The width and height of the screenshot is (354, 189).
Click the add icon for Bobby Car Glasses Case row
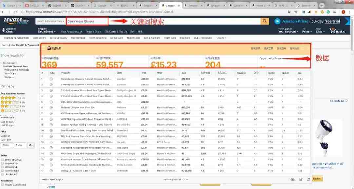pos(51,171)
